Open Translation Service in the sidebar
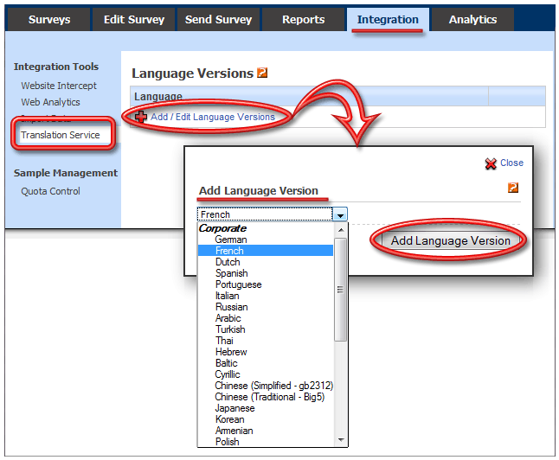Screen dimensions: 559x460 point(61,135)
